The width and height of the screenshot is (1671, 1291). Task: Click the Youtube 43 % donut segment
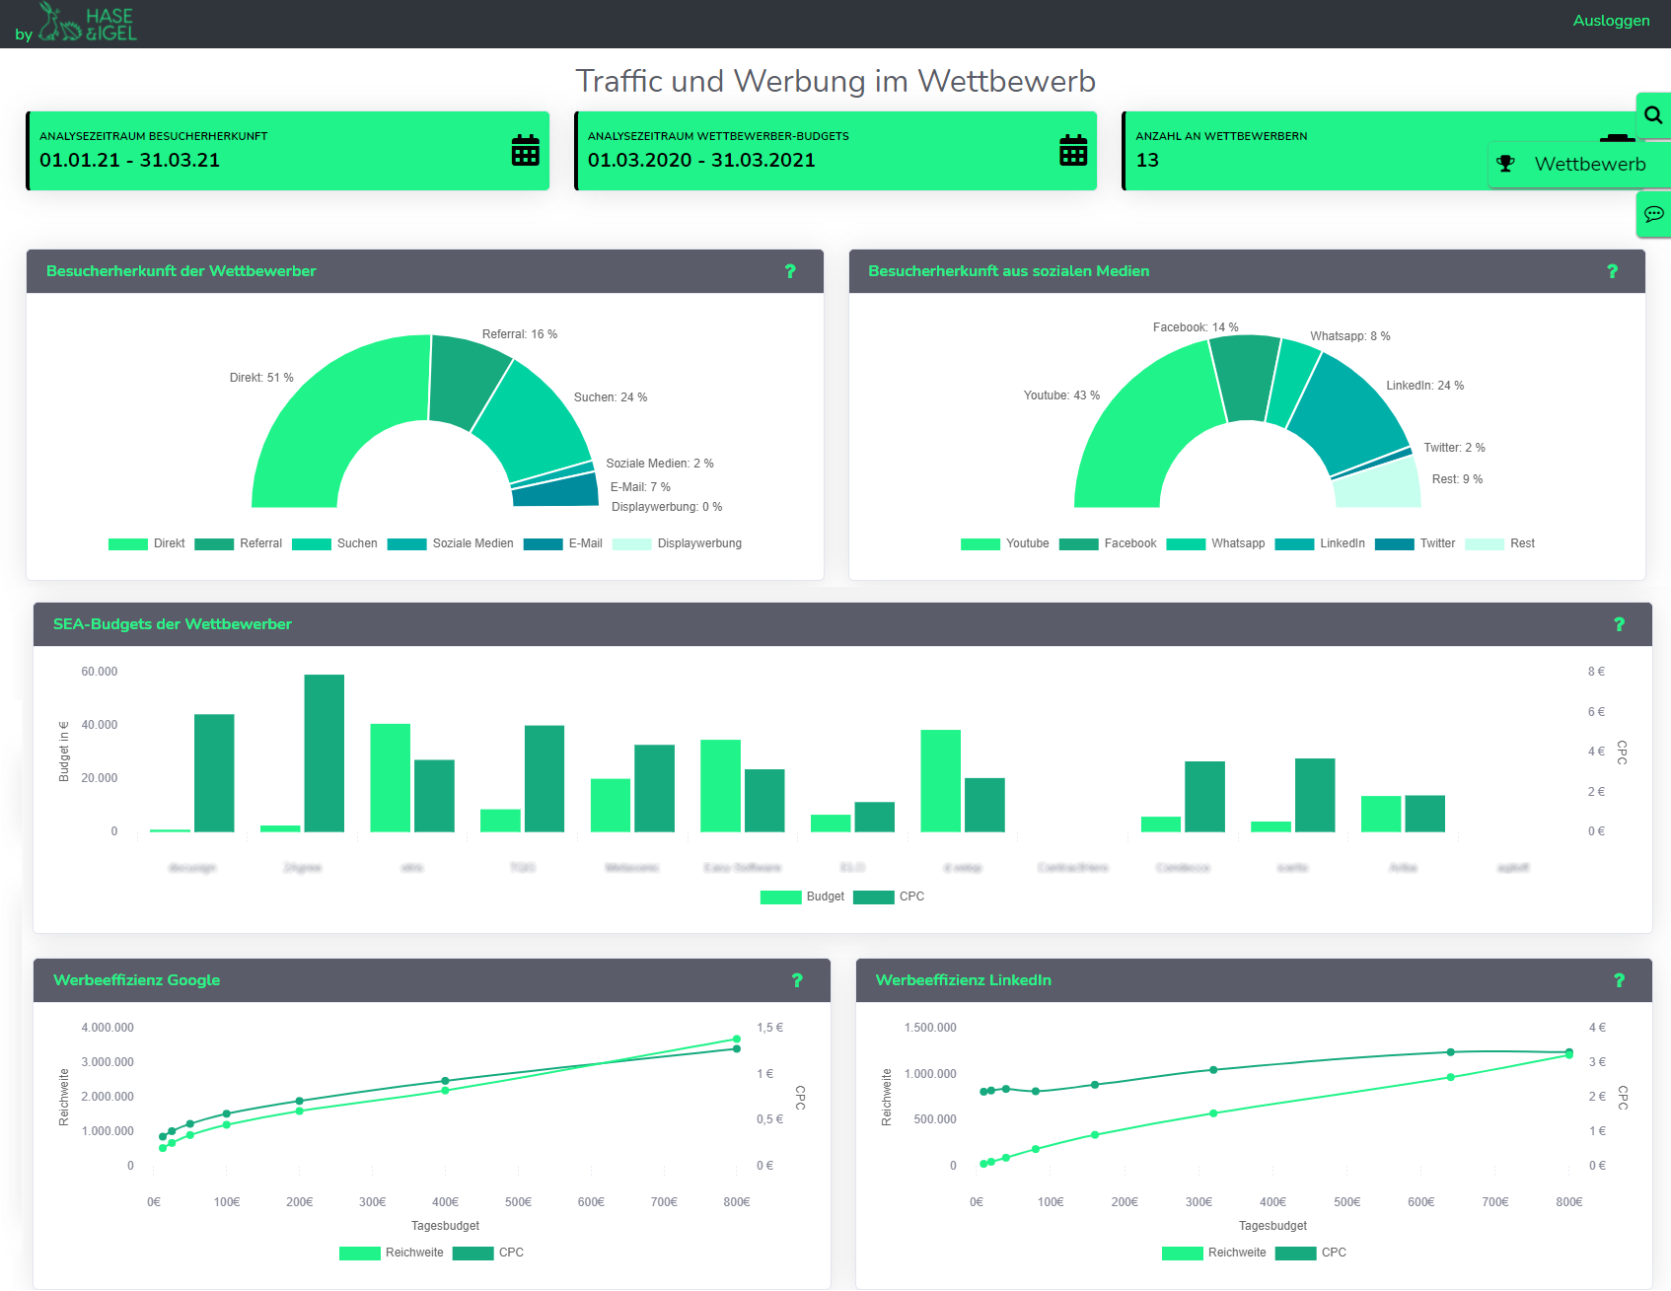1144,424
